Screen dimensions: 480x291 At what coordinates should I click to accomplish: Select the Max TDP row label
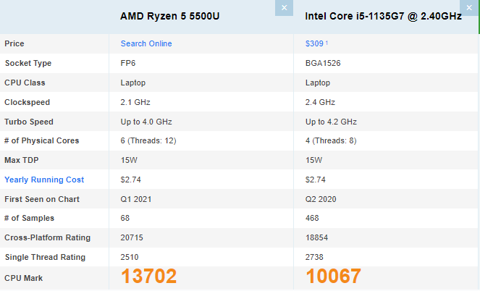[22, 161]
